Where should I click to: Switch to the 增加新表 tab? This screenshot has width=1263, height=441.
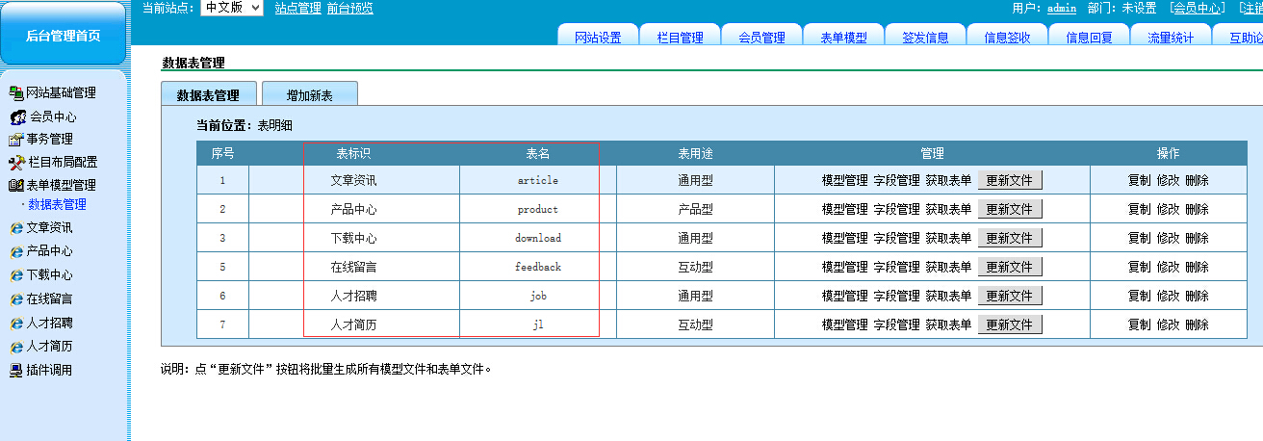coord(309,95)
